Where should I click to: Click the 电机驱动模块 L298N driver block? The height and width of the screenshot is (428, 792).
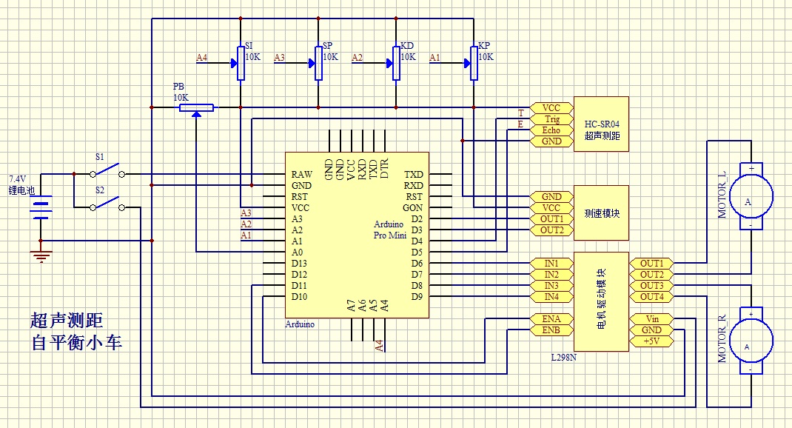click(602, 301)
